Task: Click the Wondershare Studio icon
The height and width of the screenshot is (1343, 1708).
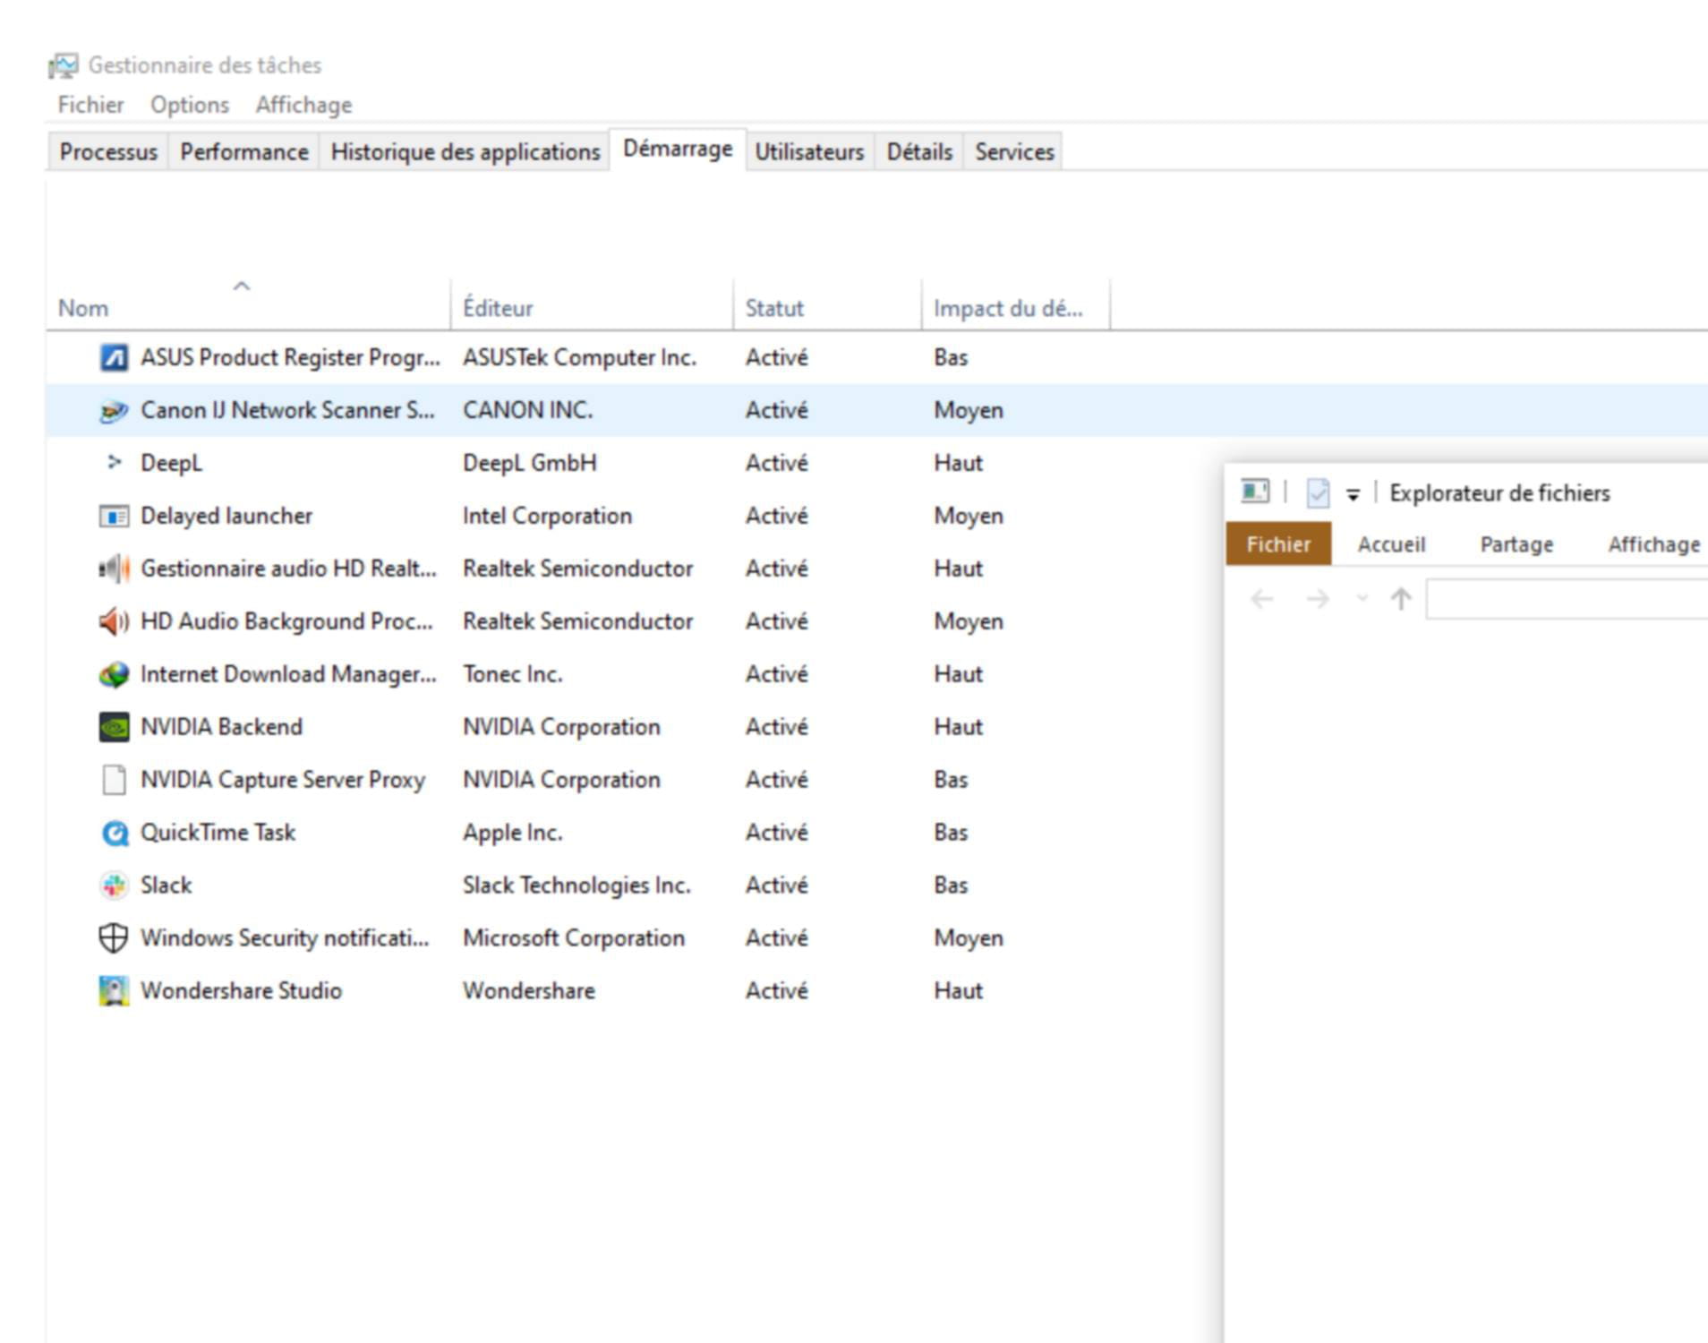Action: pos(114,991)
